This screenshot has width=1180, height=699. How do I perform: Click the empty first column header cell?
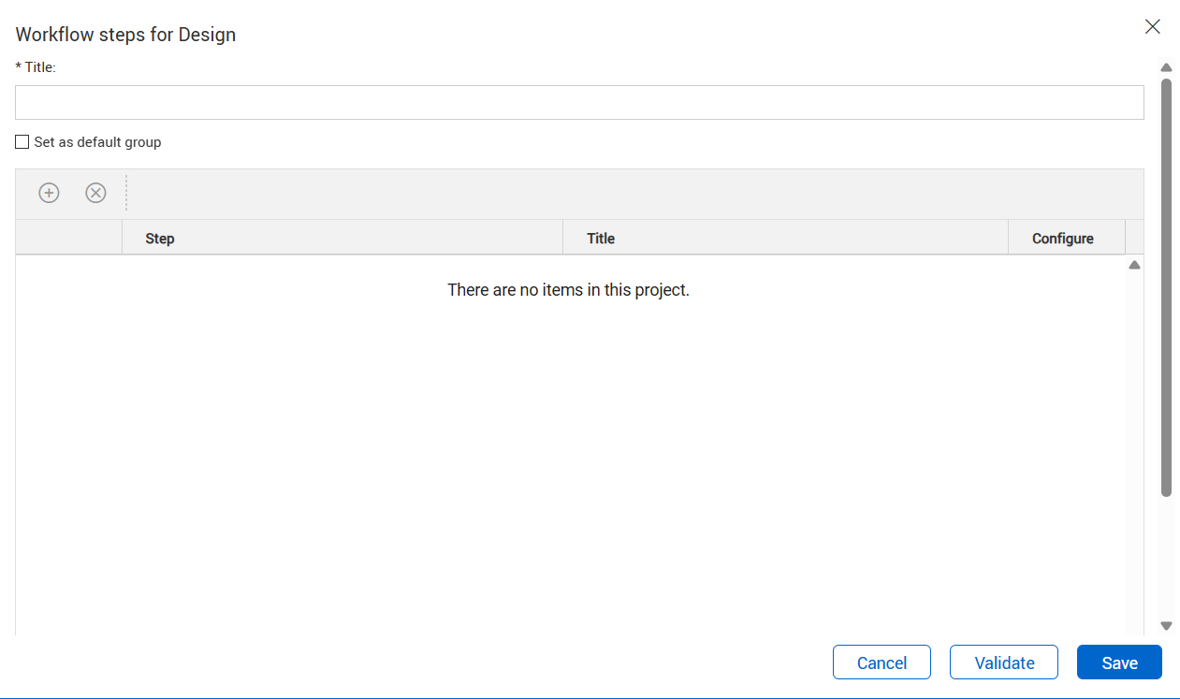68,239
